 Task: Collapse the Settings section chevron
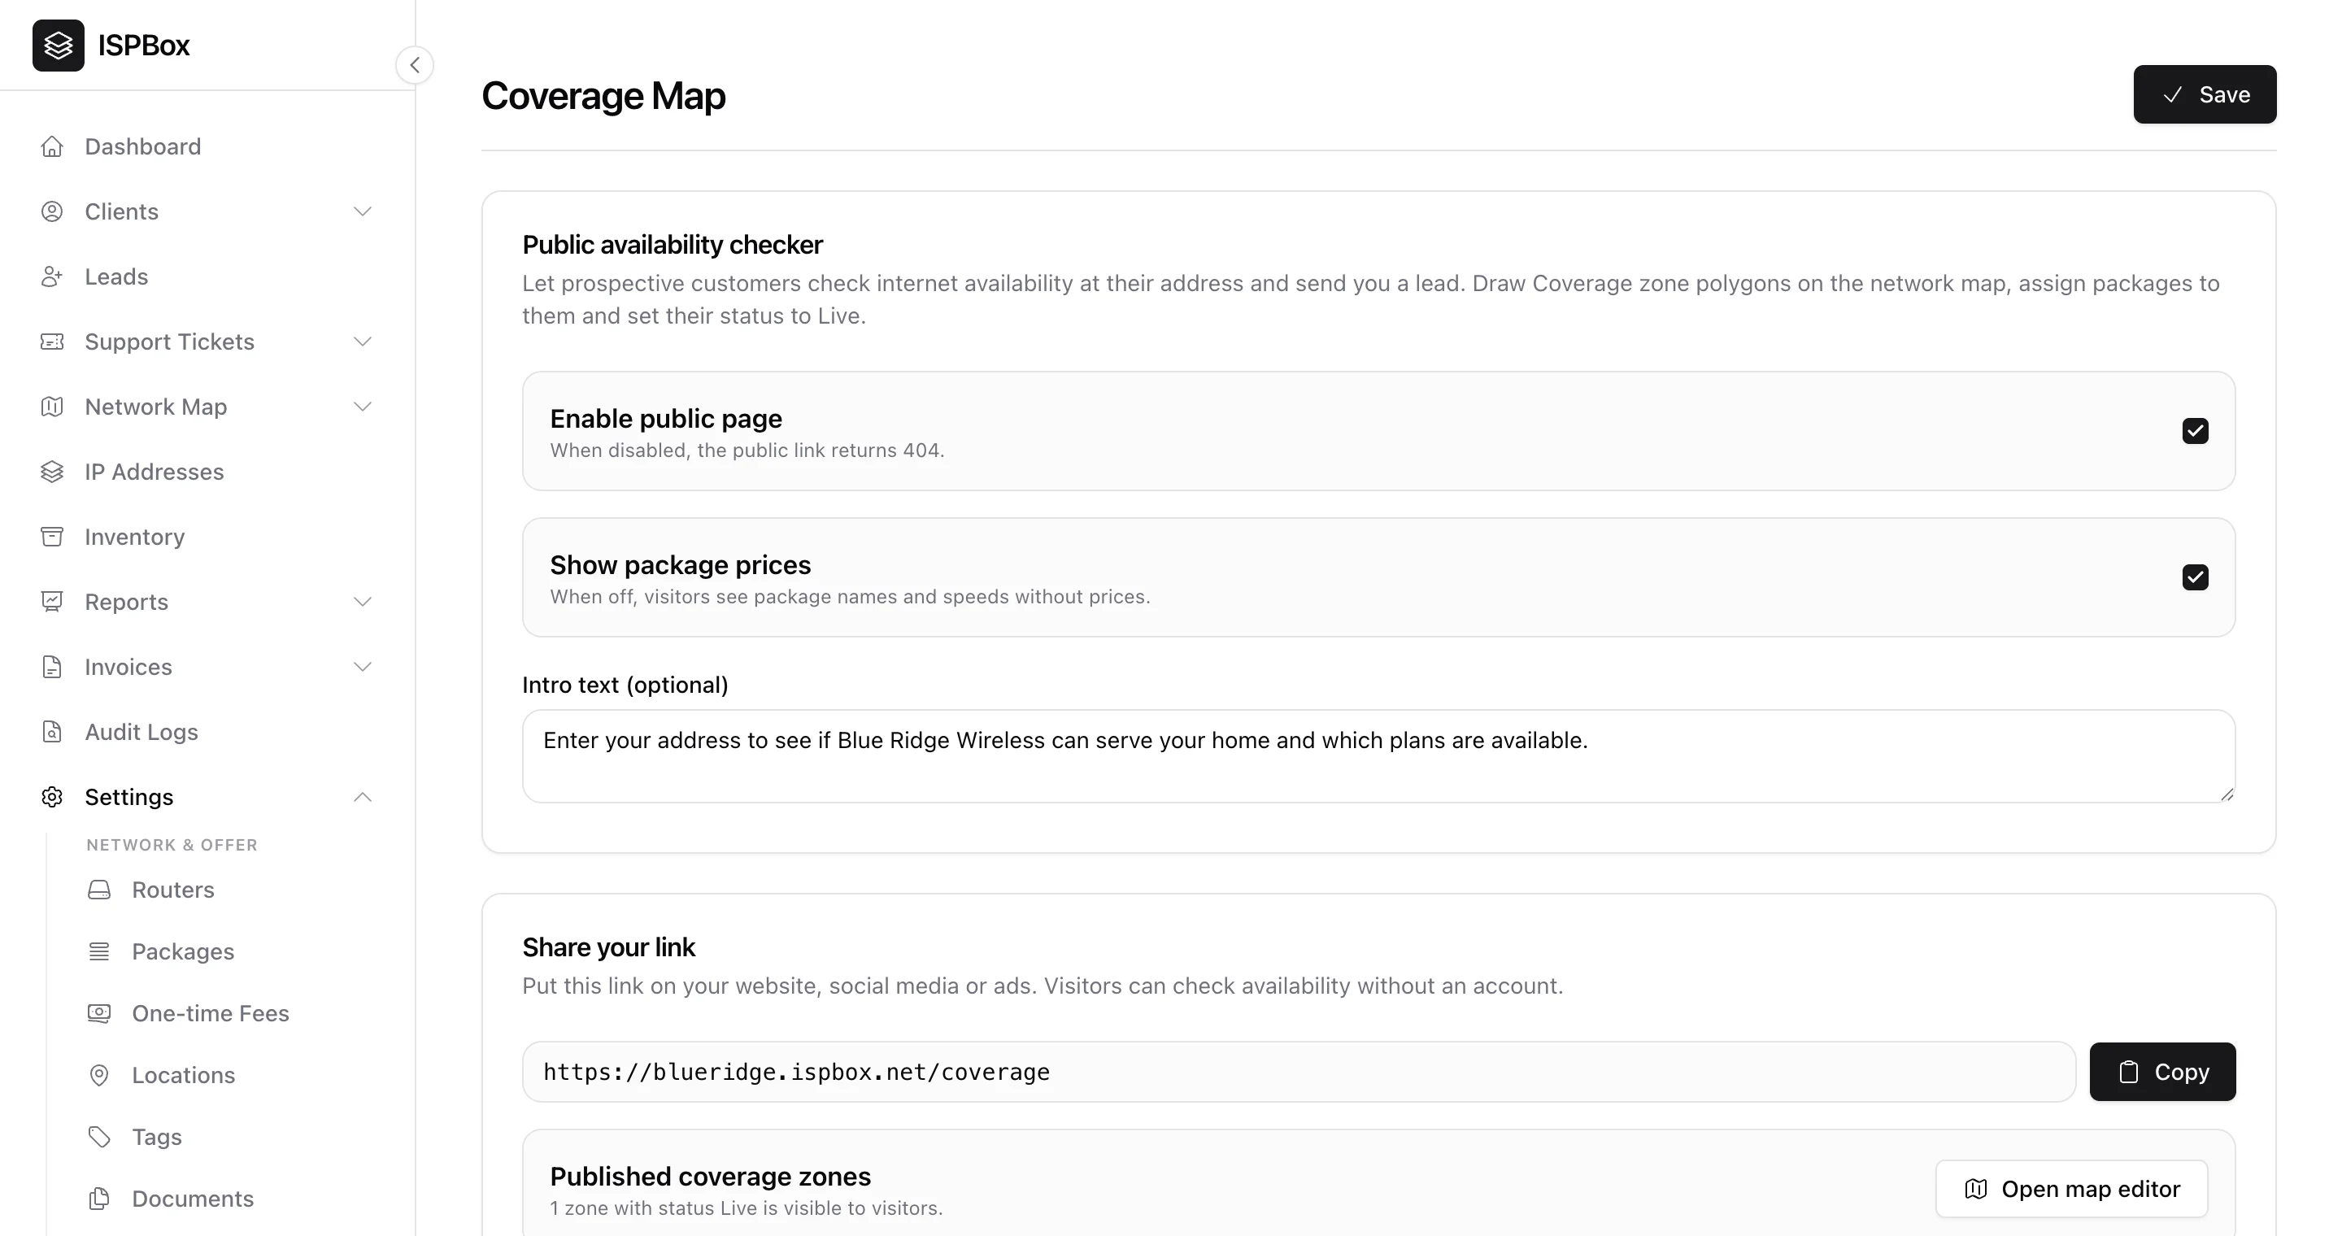(363, 797)
